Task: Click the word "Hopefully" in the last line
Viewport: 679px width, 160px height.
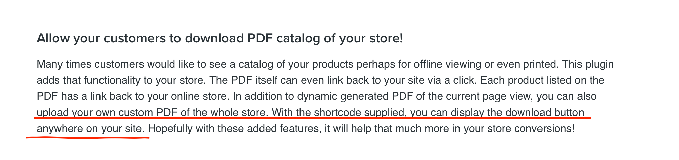Action: pyautogui.click(x=170, y=128)
